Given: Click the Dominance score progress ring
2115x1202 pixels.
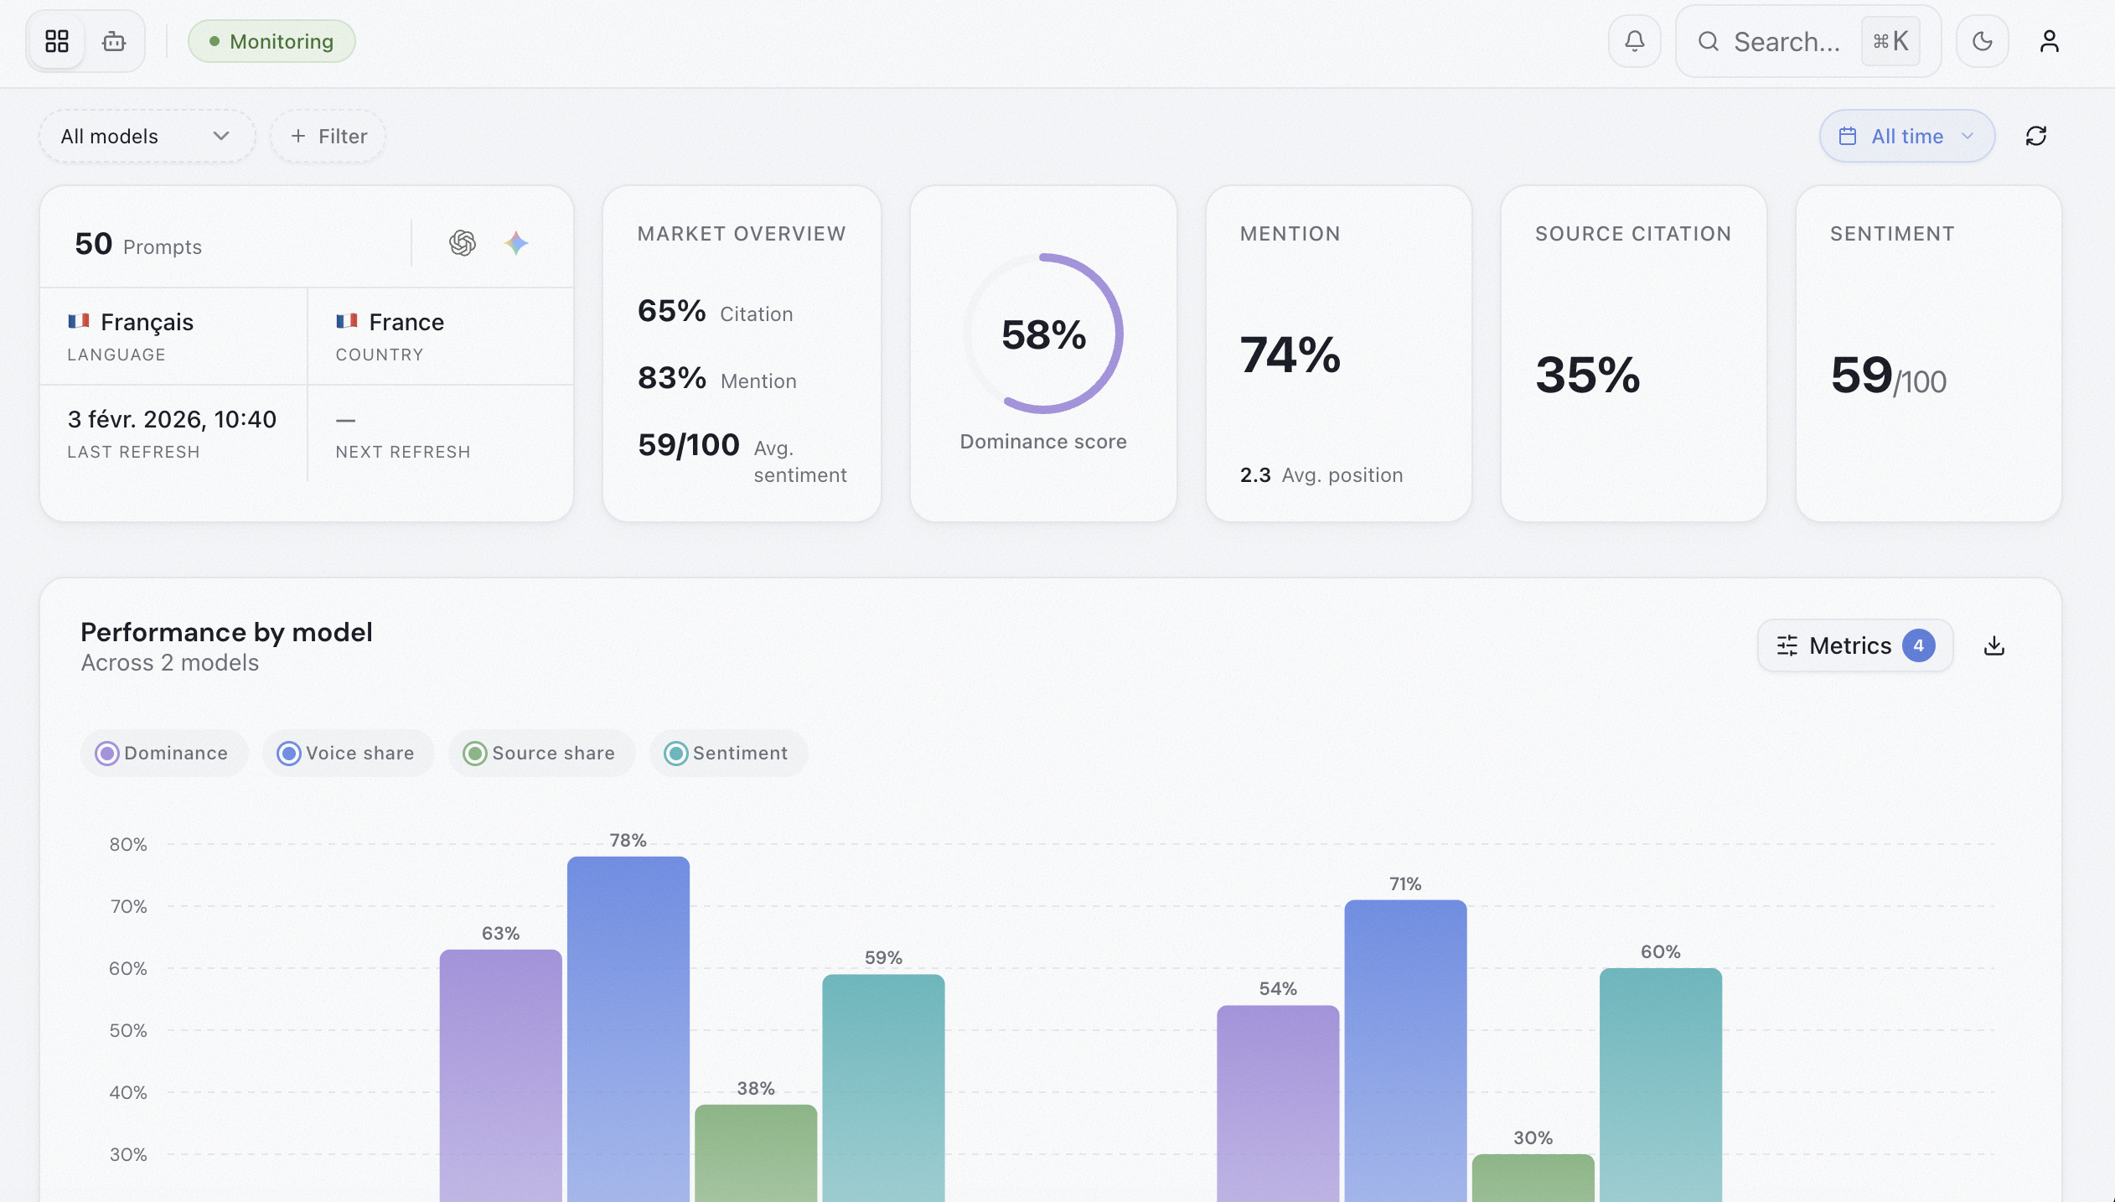Looking at the screenshot, I should (x=1042, y=334).
